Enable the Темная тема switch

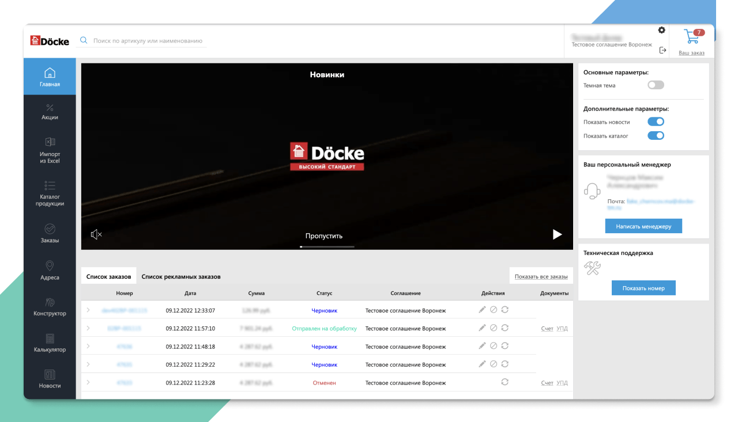[656, 85]
